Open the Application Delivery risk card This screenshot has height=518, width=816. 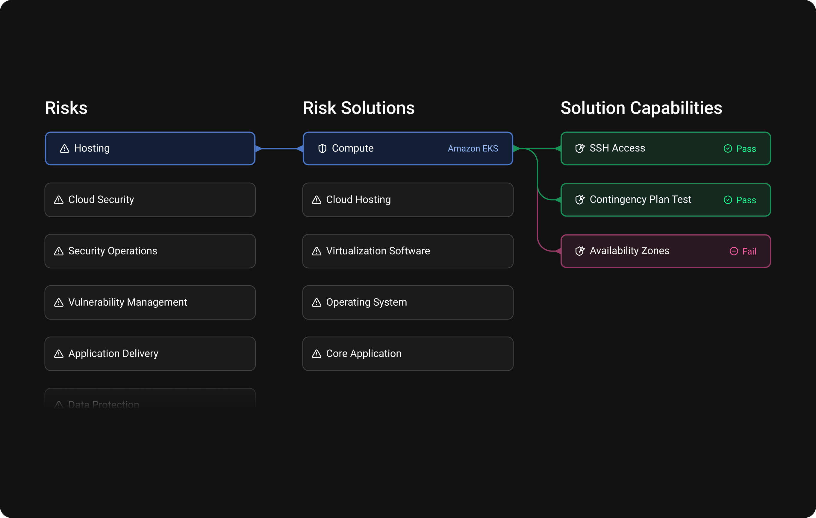click(150, 354)
